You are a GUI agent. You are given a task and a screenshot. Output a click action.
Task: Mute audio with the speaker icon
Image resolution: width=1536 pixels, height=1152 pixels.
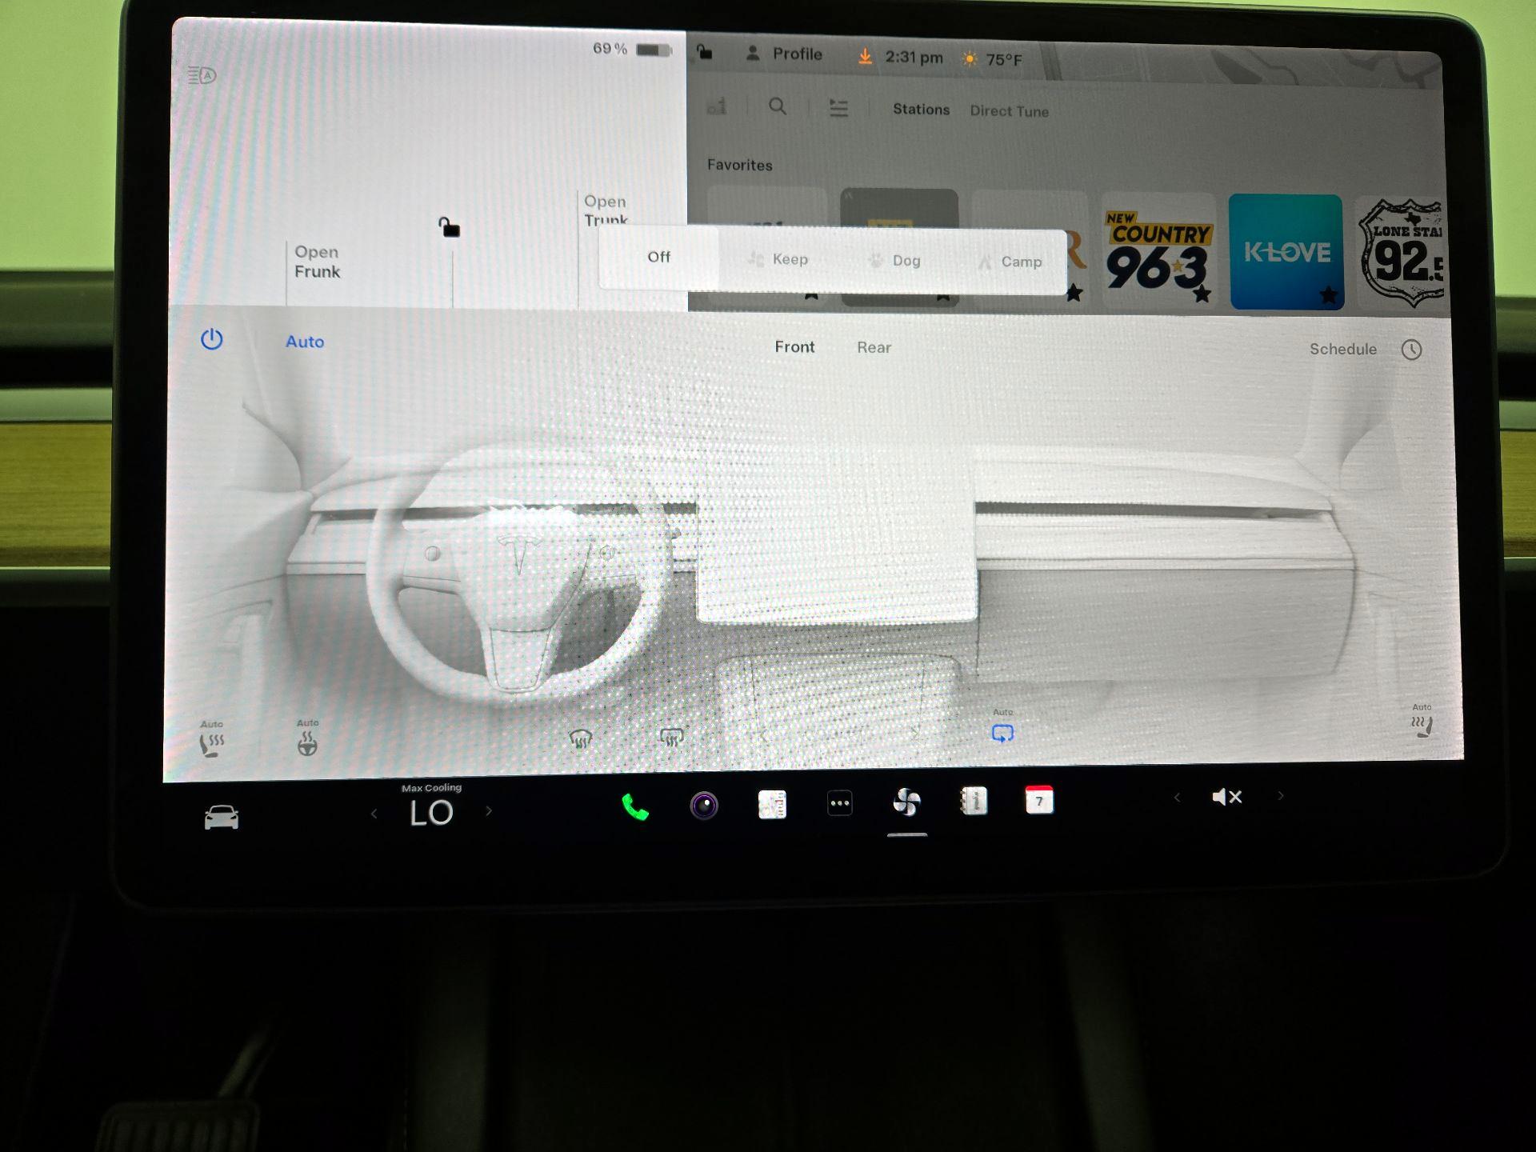(x=1226, y=797)
